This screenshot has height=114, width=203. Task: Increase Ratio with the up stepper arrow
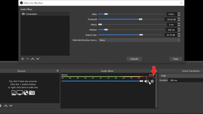[x=179, y=13]
